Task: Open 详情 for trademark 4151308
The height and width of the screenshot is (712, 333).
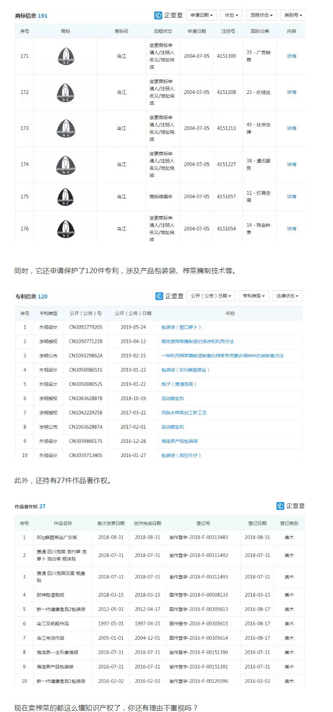Action: pyautogui.click(x=292, y=93)
